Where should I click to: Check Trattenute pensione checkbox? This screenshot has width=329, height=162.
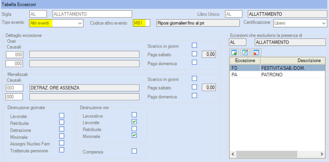coord(62,150)
